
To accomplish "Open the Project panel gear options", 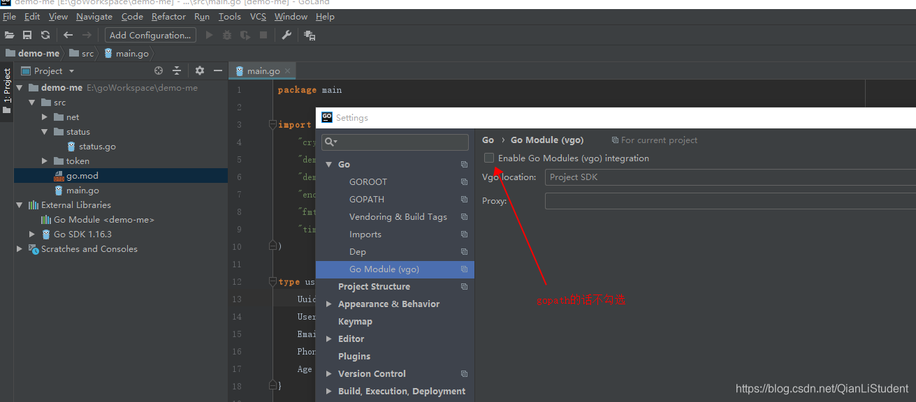I will [x=200, y=70].
